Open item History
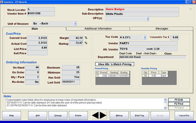This screenshot has width=196, height=123. pos(119,115)
